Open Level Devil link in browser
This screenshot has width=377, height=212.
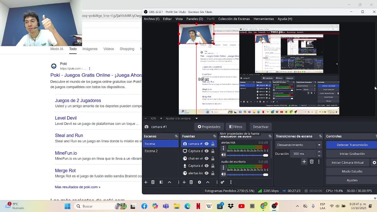point(66,118)
